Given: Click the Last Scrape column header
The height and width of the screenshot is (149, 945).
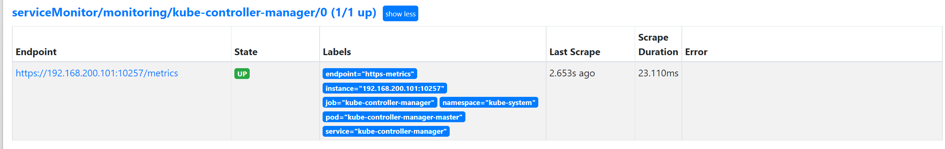Looking at the screenshot, I should pyautogui.click(x=575, y=52).
